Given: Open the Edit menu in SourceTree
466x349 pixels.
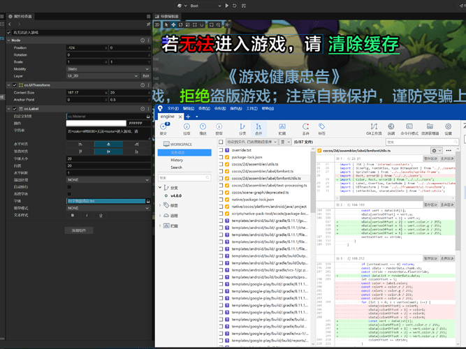Looking at the screenshot, I should pyautogui.click(x=189, y=108).
